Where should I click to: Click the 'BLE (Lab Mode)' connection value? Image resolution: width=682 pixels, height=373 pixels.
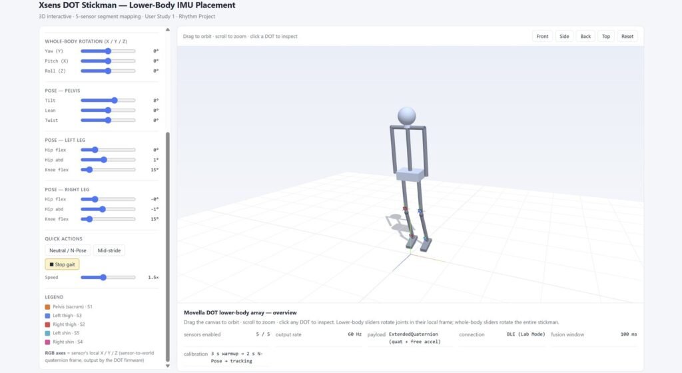[x=525, y=334]
